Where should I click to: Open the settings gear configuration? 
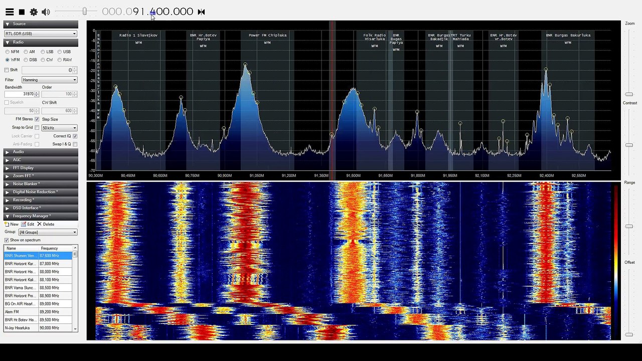34,12
